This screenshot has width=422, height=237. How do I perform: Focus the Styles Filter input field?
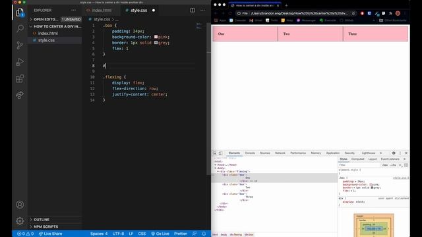359,165
